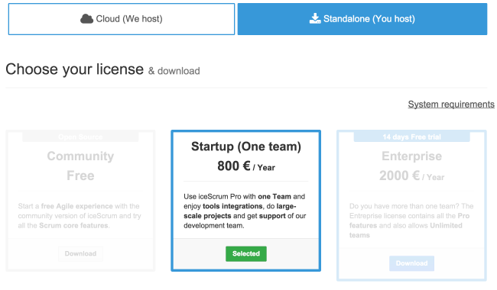Choose the Community license card title

[80, 156]
